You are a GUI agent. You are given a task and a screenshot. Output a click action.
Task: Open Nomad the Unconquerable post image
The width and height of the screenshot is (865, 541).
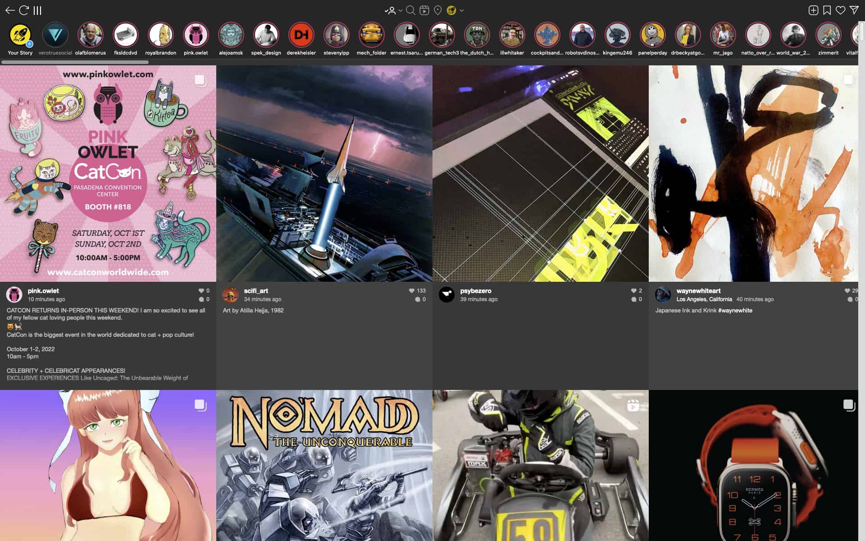(324, 465)
